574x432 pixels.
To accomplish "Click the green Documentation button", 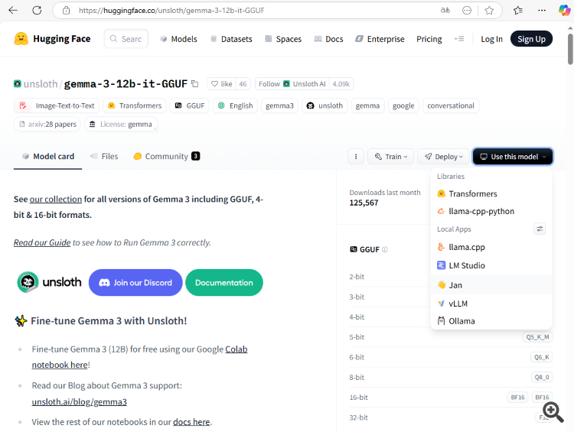I will (x=224, y=283).
